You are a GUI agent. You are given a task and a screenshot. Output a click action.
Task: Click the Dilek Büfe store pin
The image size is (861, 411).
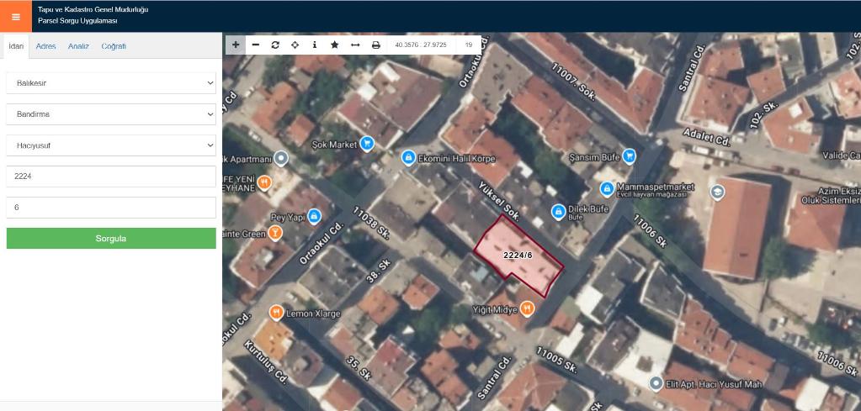point(559,212)
